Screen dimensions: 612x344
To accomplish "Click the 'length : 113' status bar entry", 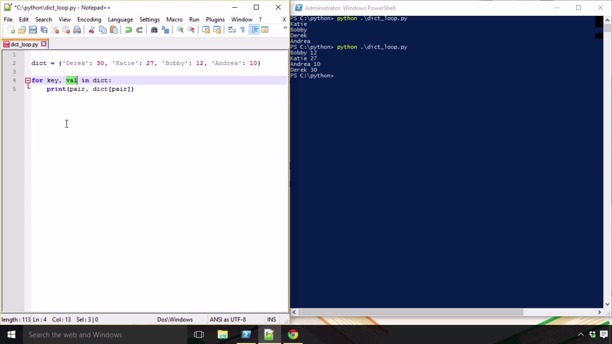I will 16,320.
